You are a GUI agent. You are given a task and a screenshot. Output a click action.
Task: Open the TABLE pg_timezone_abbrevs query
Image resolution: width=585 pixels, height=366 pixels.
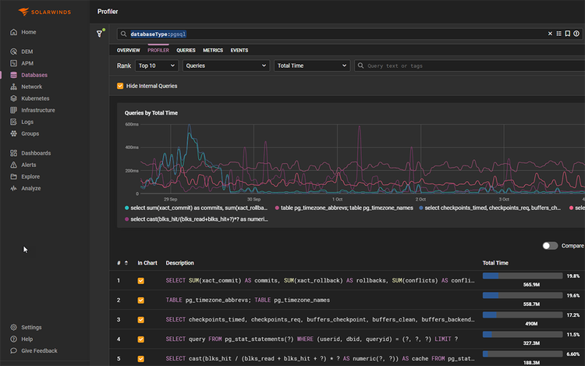(248, 300)
